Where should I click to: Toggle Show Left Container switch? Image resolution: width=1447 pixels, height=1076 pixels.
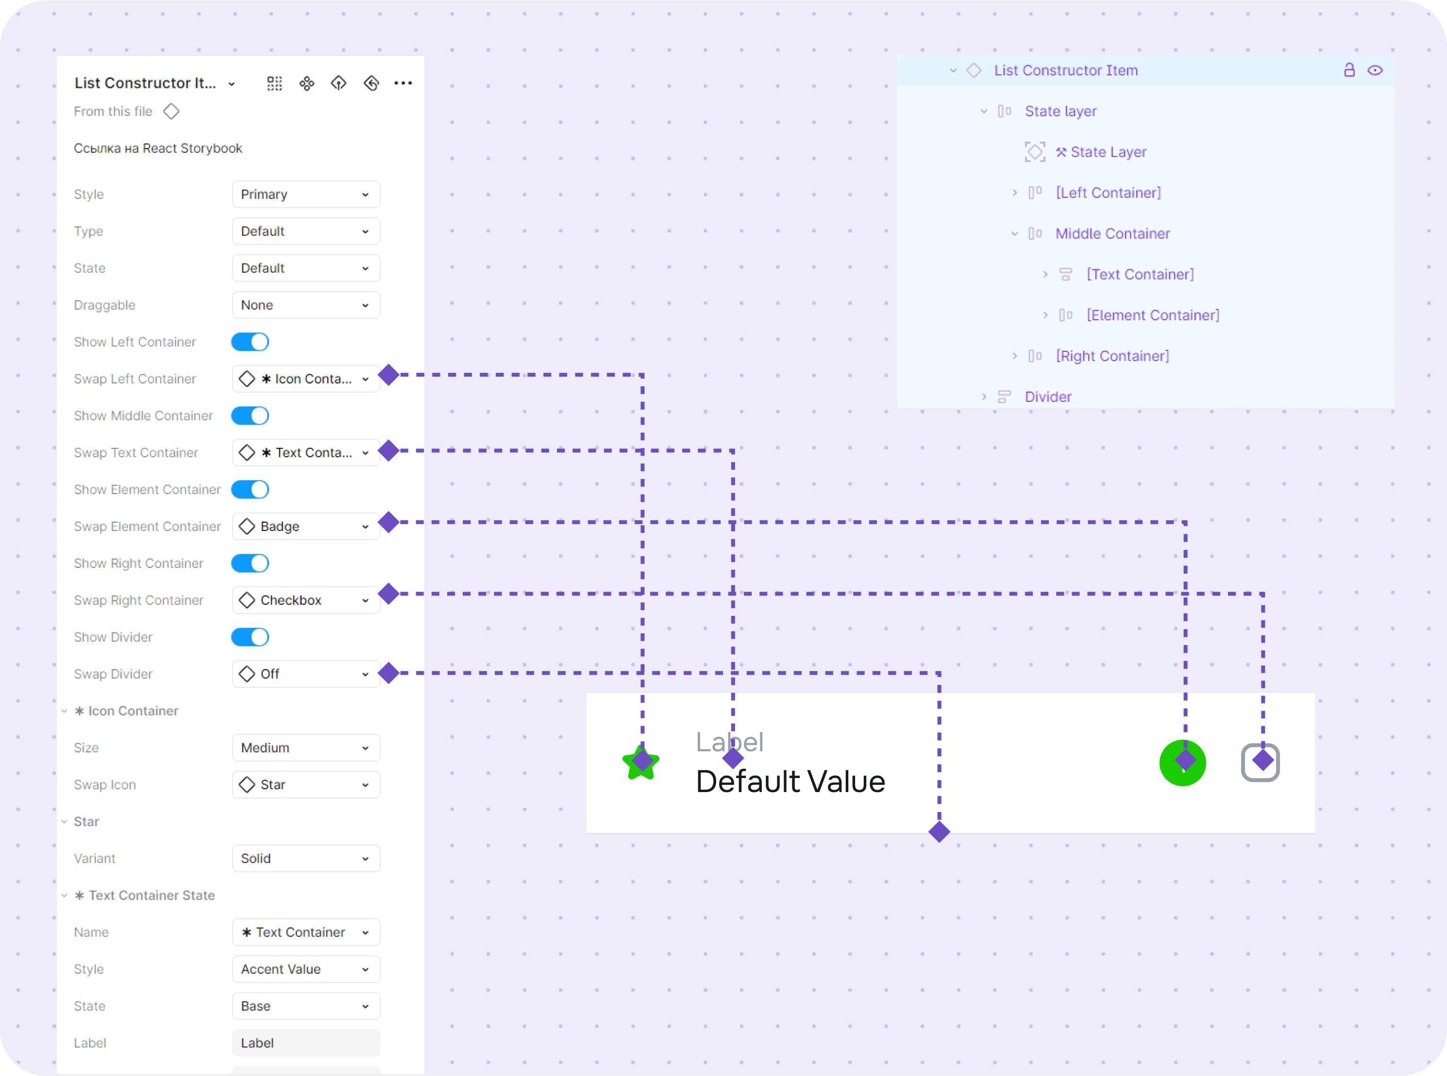(x=250, y=342)
